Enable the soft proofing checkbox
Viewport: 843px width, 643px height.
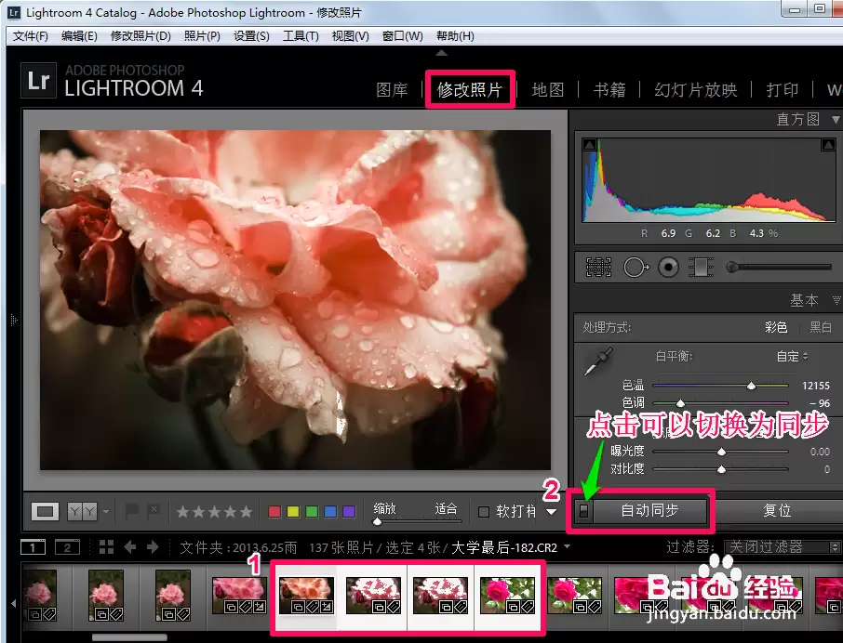tap(484, 512)
